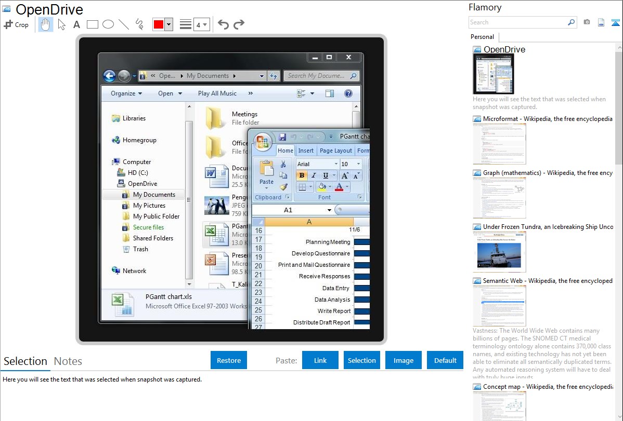Undo the last annotation
This screenshot has width=623, height=421.
(223, 24)
